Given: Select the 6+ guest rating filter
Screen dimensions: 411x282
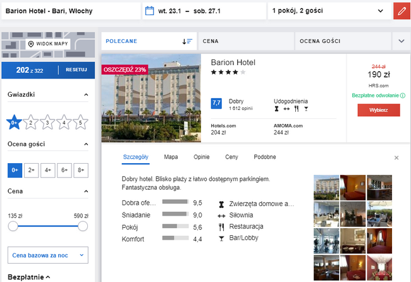Looking at the screenshot, I should (64, 170).
